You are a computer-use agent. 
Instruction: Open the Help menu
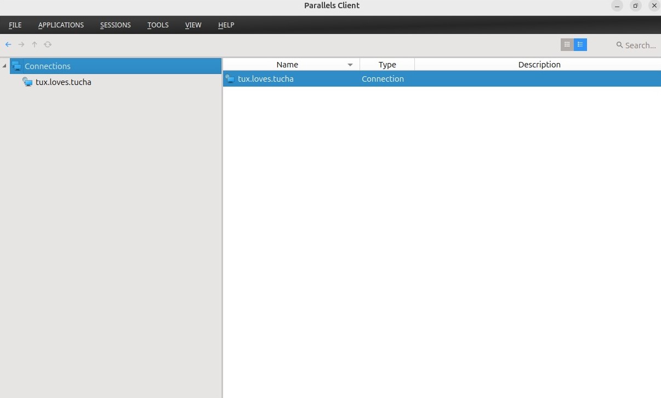226,25
